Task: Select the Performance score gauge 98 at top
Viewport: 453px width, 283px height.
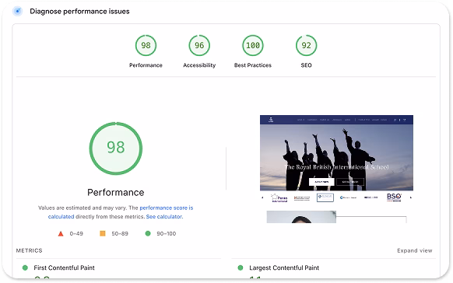Action: (146, 45)
